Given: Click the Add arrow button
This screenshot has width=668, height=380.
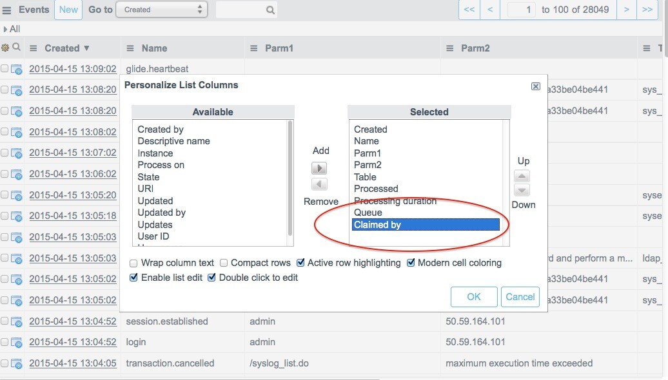Looking at the screenshot, I should [x=319, y=168].
